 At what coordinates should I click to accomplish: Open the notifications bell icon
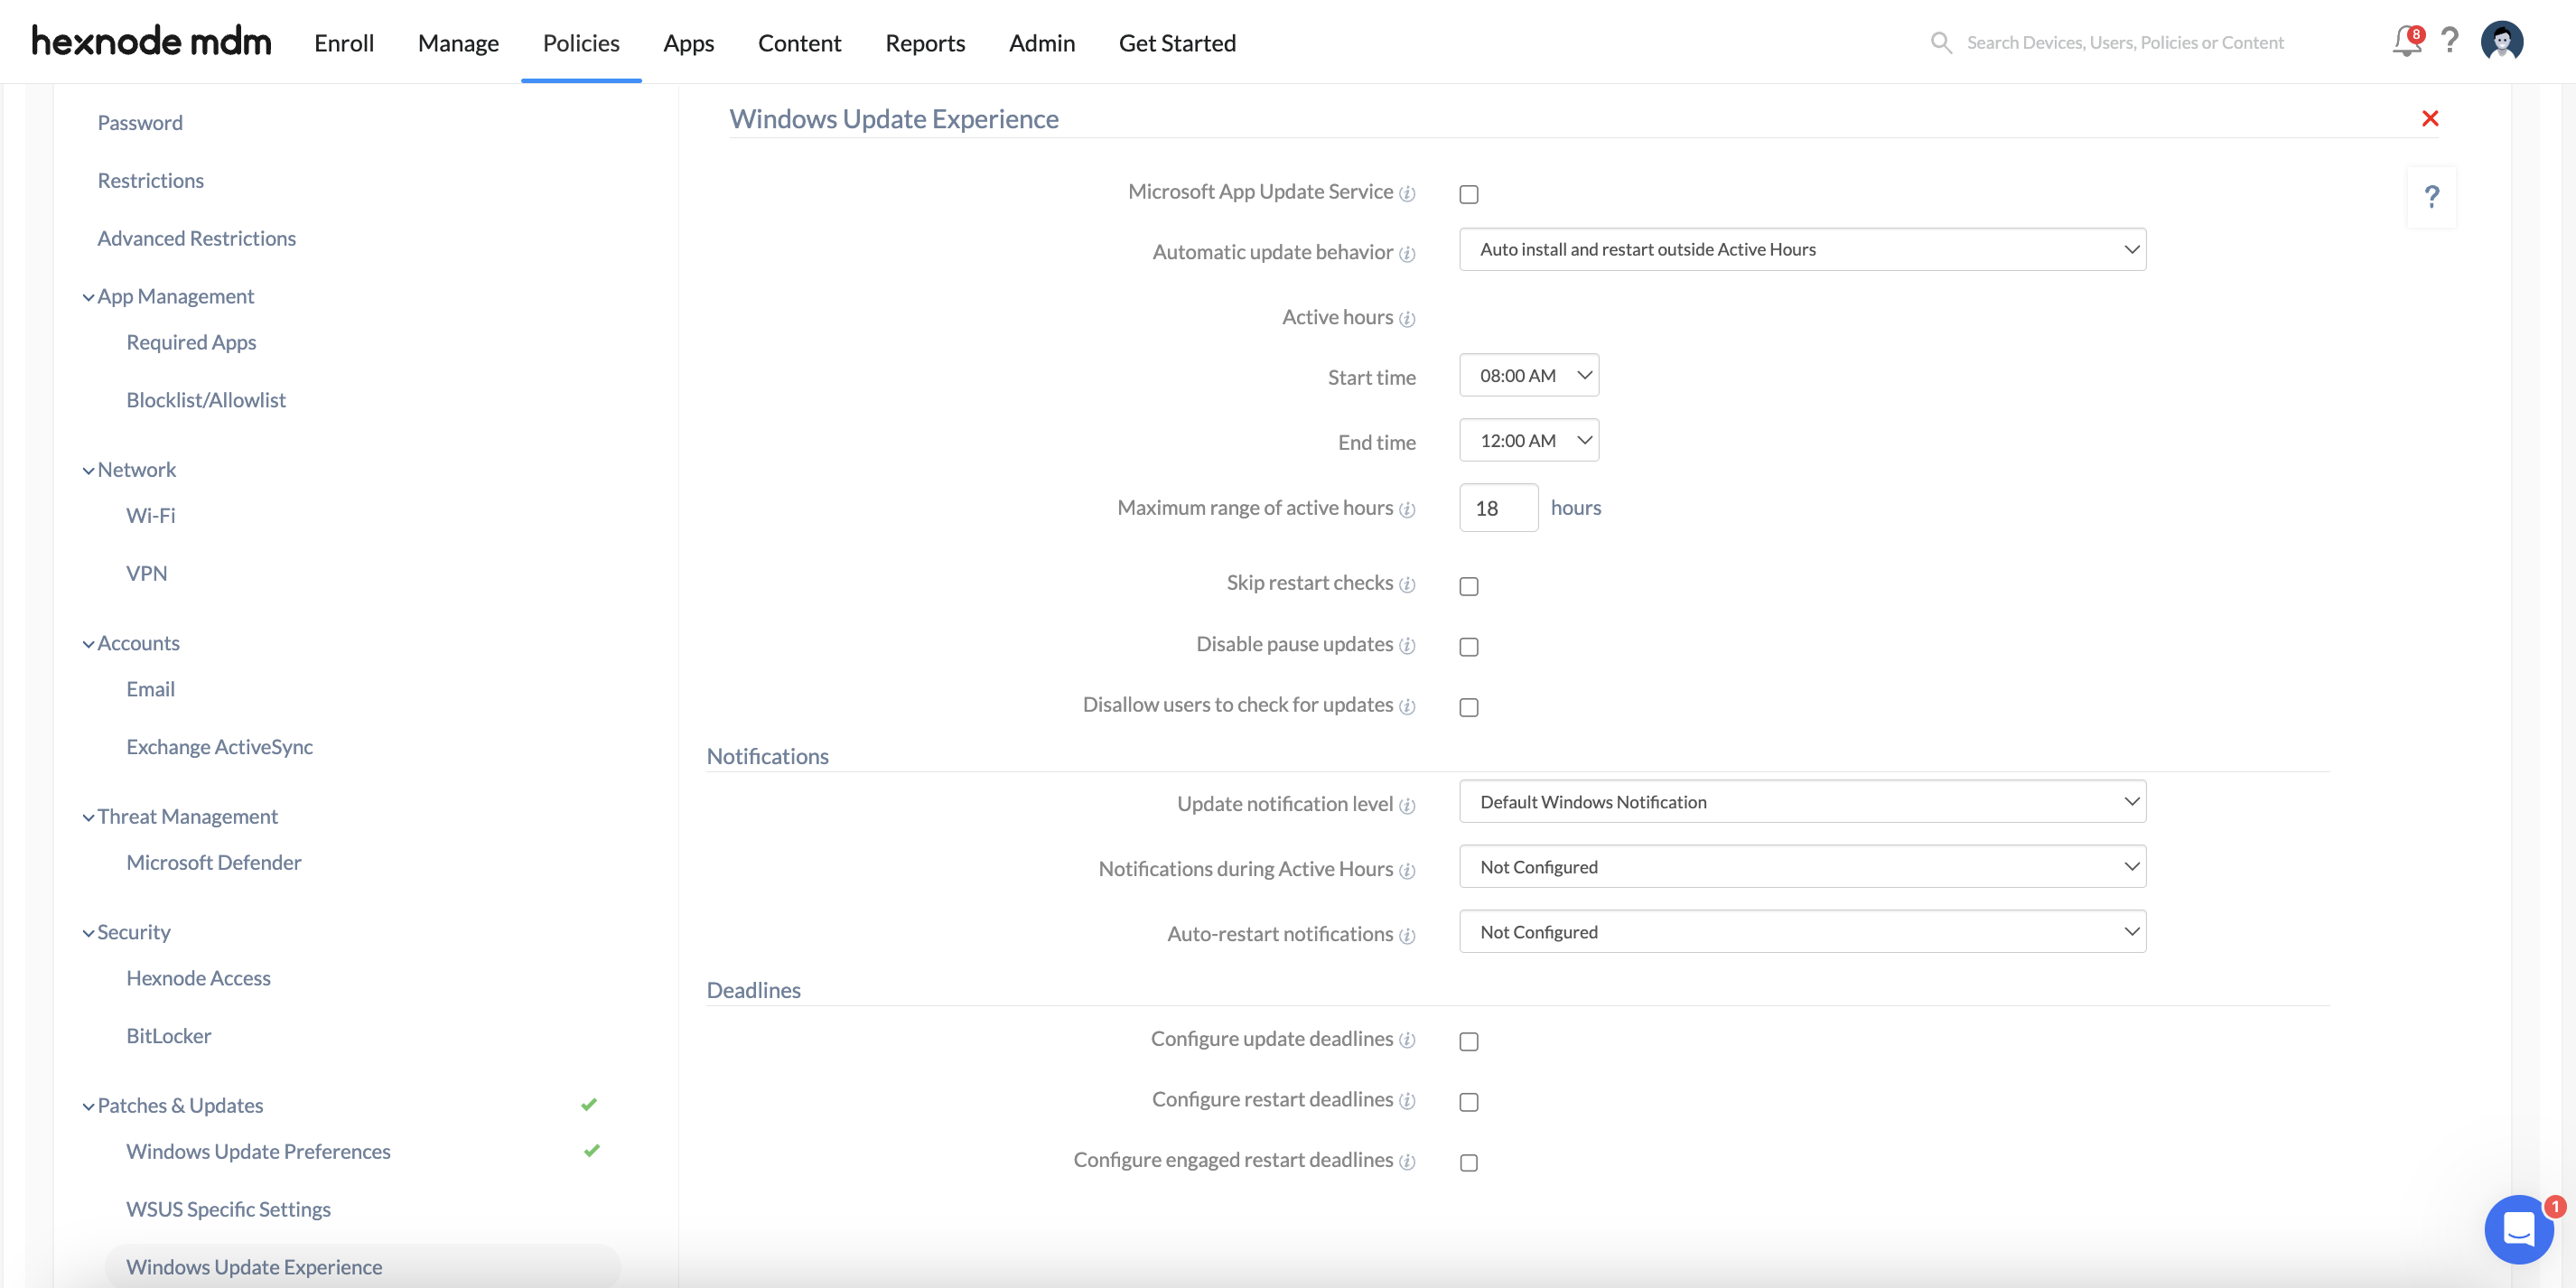2406,42
